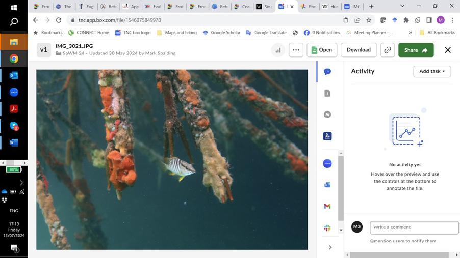Screen dimensions: 460x258
Task: Click the Slack integration icon
Action: click(327, 228)
